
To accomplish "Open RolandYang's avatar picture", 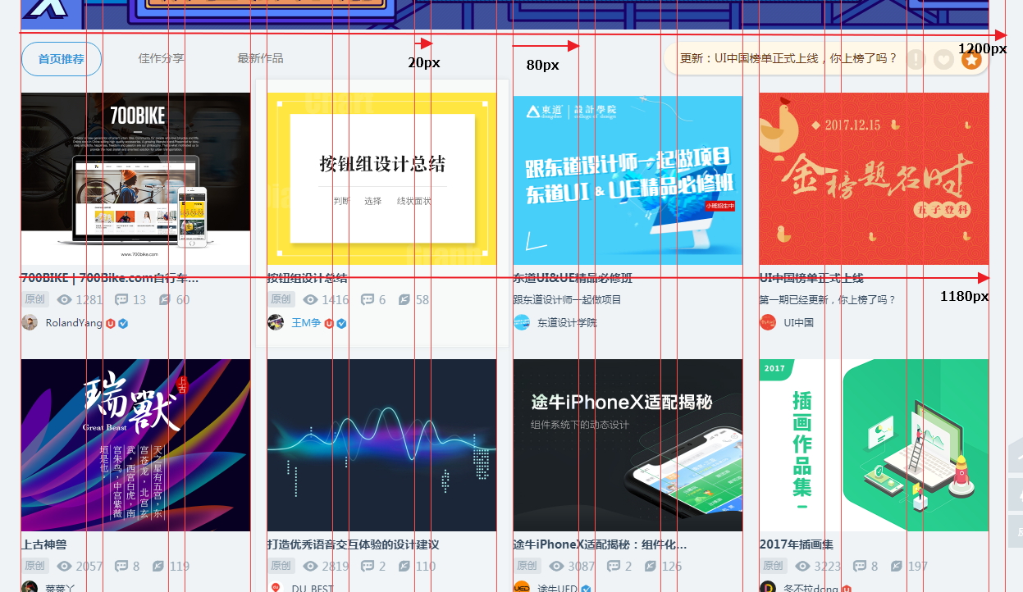I will 30,322.
